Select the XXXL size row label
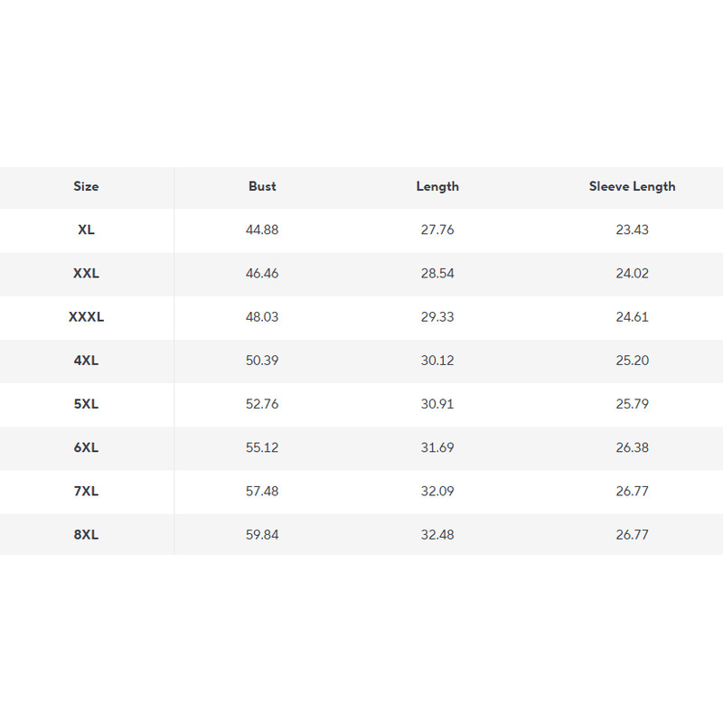The height and width of the screenshot is (723, 723). (86, 317)
